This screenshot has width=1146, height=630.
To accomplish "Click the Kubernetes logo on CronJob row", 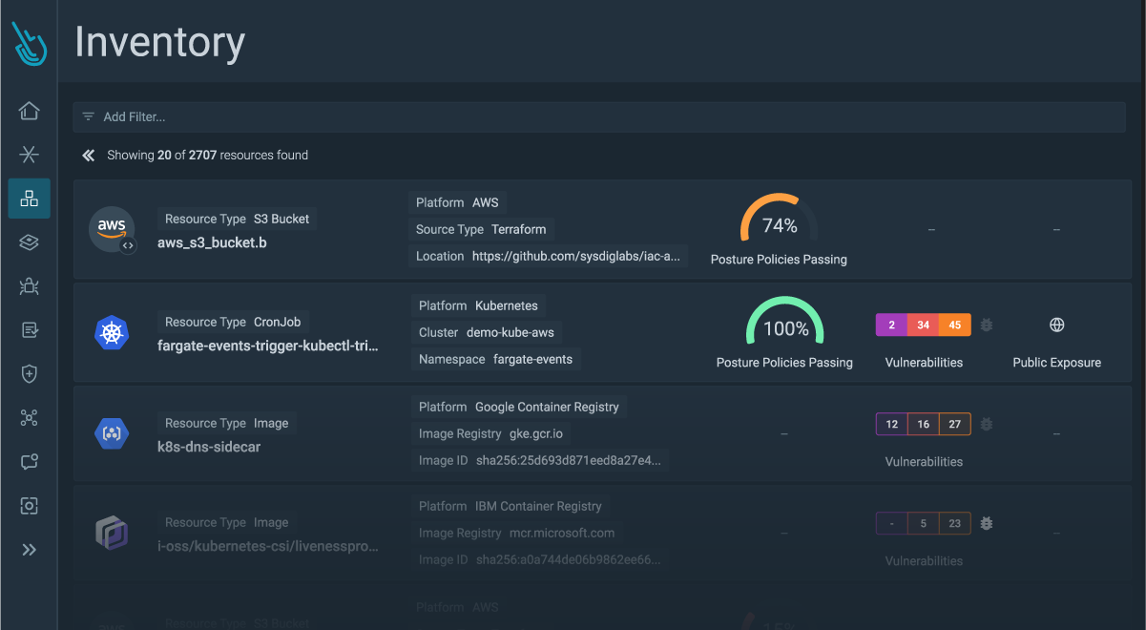I will [x=112, y=333].
